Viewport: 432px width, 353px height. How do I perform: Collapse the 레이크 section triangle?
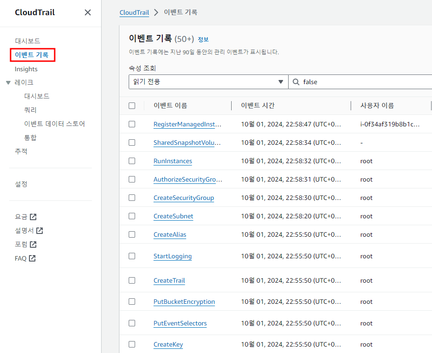pos(8,82)
